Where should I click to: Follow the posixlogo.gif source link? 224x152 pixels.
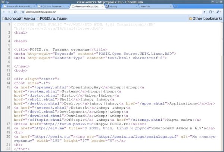(x=137, y=137)
